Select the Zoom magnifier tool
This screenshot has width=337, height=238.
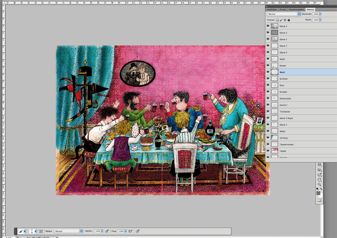point(319,184)
